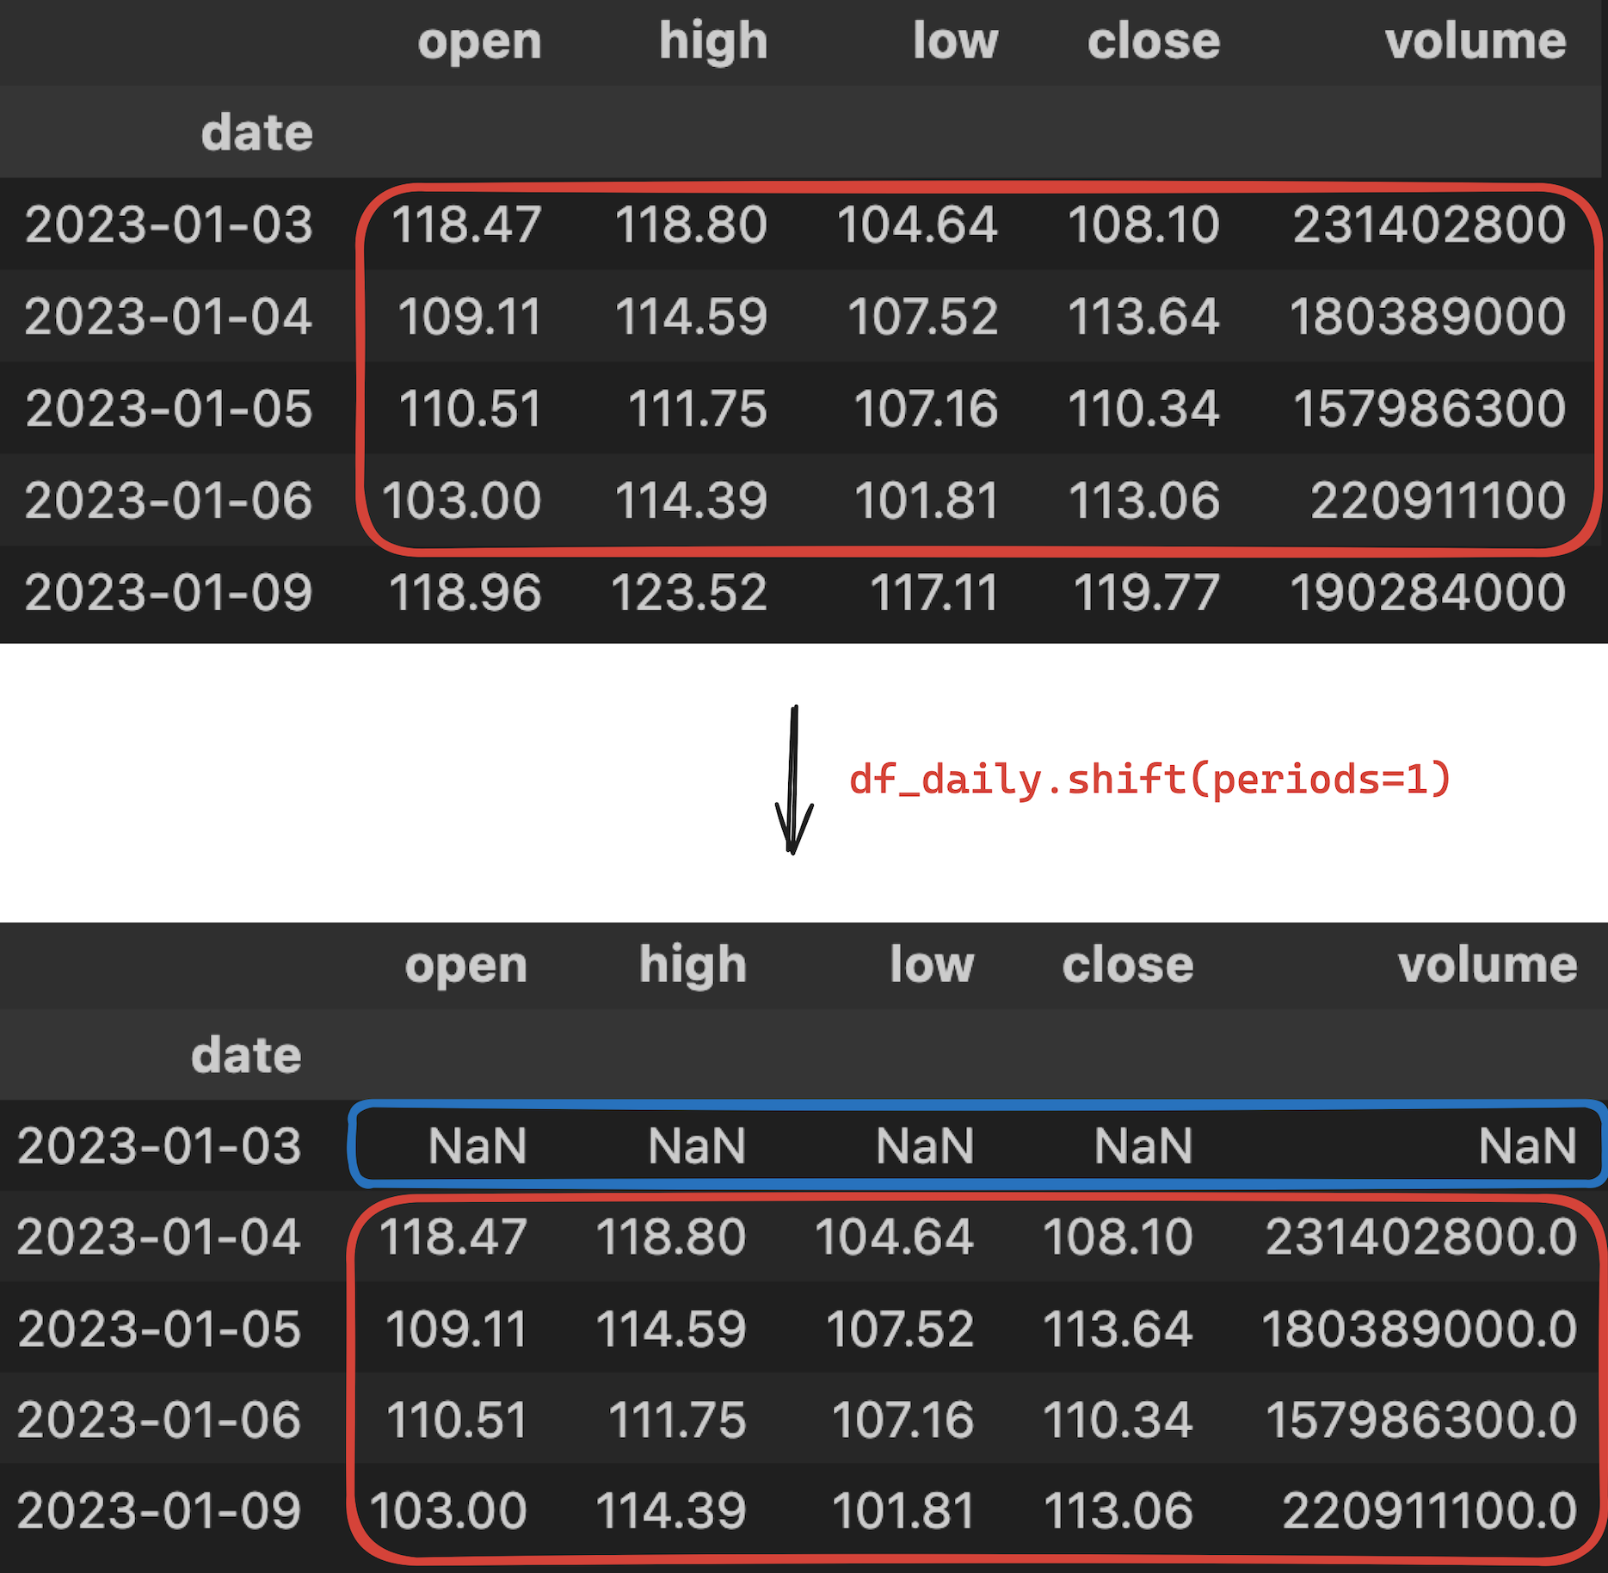Image resolution: width=1608 pixels, height=1573 pixels.
Task: Click low value 107.52 in bottom table
Action: point(900,1329)
